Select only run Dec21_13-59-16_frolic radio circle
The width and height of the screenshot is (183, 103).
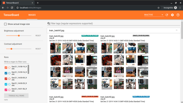pos(9,73)
